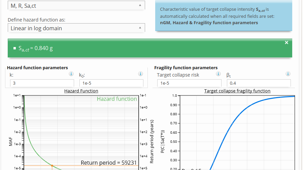This screenshot has height=170, width=303.
Task: Click the info icon beside βt
Action: point(288,74)
